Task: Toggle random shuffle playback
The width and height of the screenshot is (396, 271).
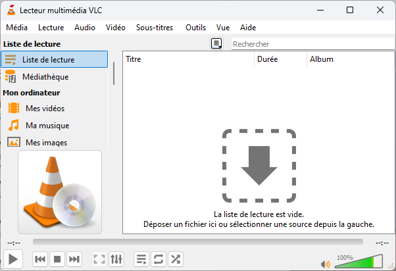Action: pos(176,259)
